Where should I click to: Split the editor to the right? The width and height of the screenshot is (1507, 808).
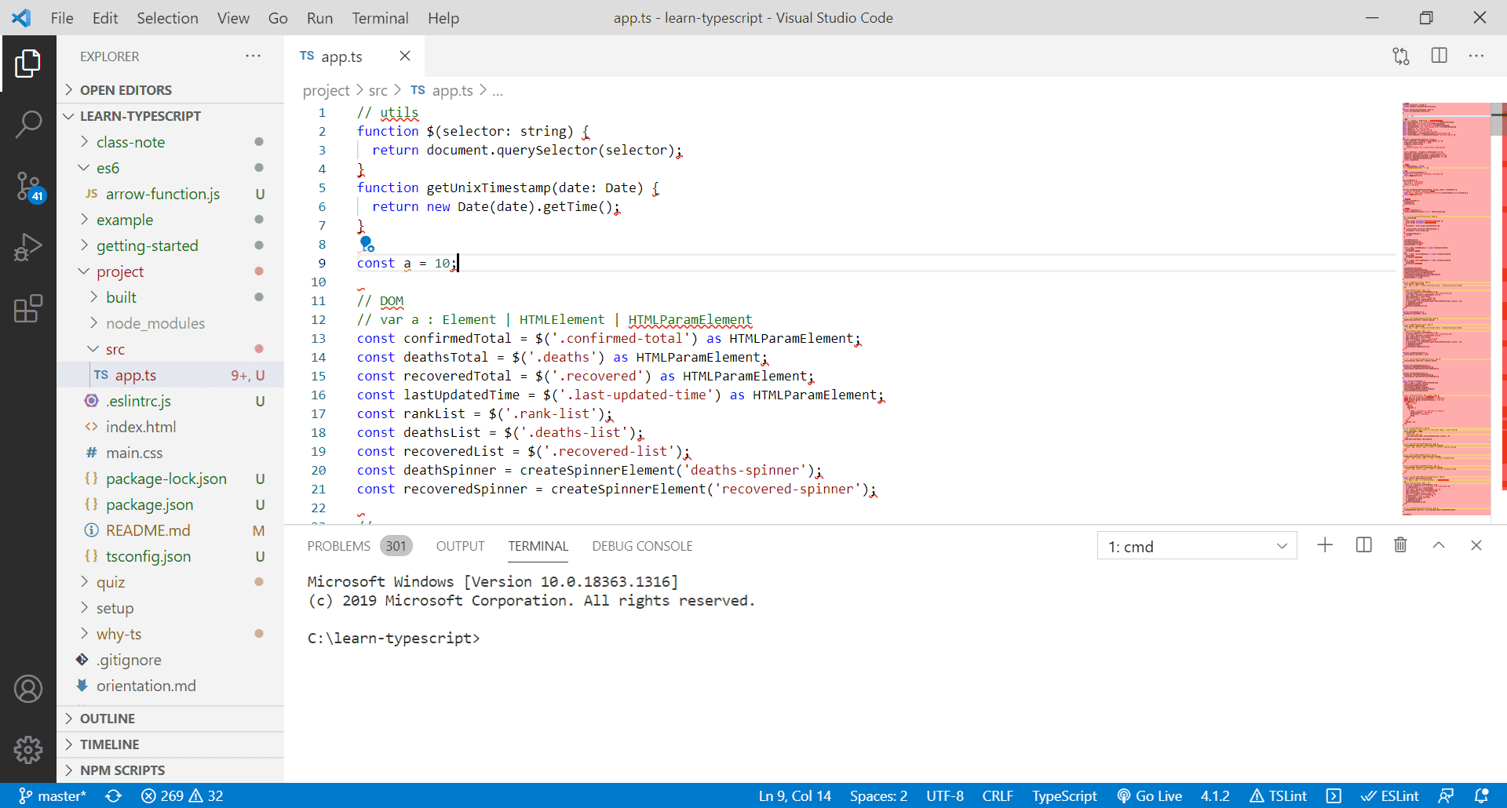1439,56
